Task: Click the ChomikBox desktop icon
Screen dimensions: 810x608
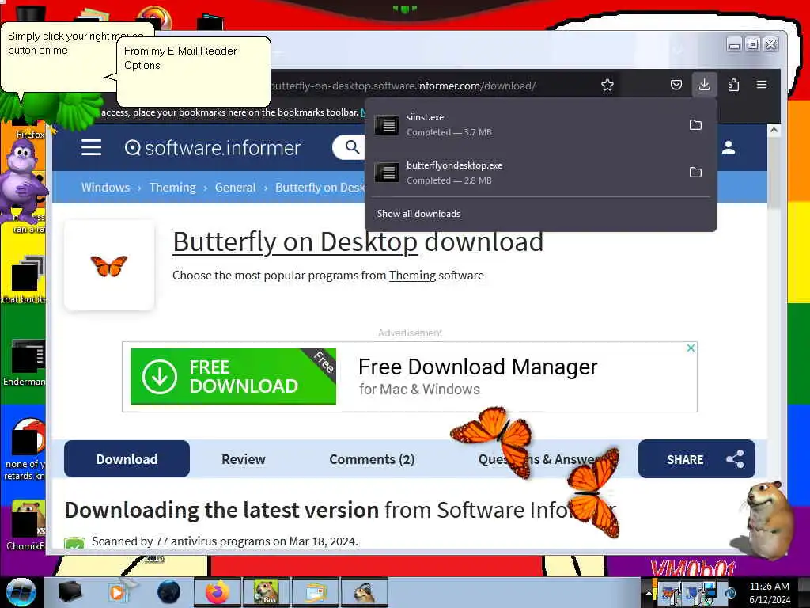Action: pos(25,525)
